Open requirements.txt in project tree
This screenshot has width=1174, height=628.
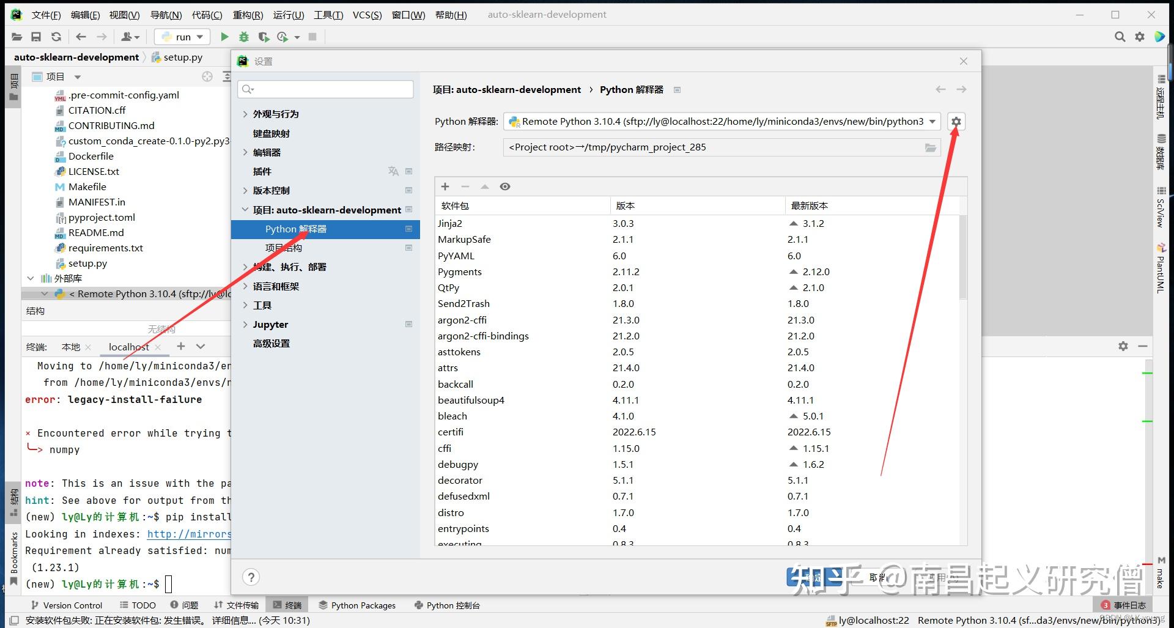coord(105,248)
